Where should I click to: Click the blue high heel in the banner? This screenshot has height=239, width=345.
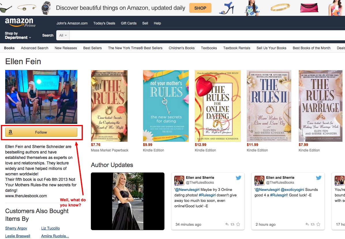tap(227, 8)
